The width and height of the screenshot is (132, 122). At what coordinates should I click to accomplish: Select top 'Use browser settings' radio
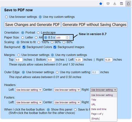tap(6, 17)
